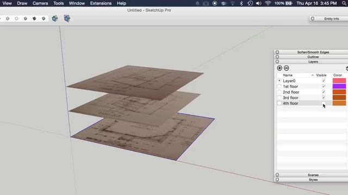Toggle visibility checkbox for Layer0
This screenshot has width=348, height=195.
point(324,81)
